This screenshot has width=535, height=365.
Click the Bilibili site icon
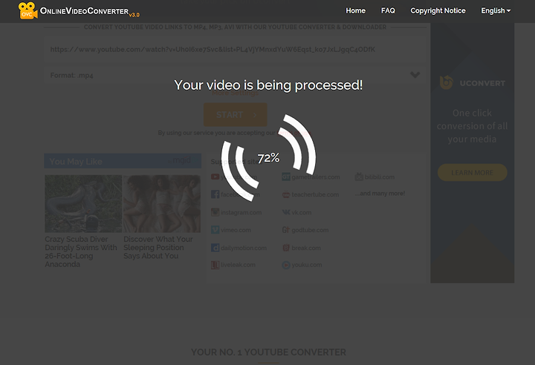tap(359, 177)
